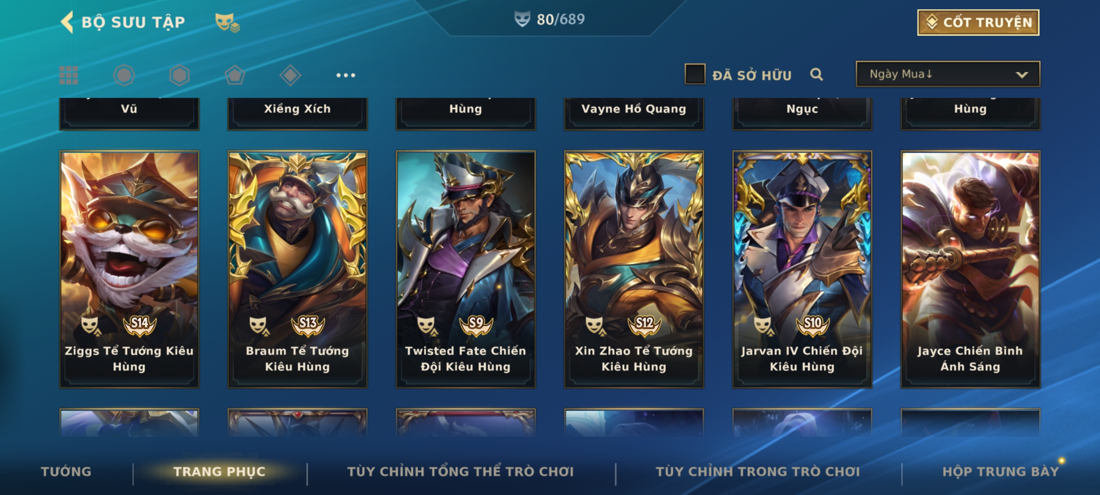1100x495 pixels.
Task: Open more filters via three dots
Action: (x=346, y=75)
